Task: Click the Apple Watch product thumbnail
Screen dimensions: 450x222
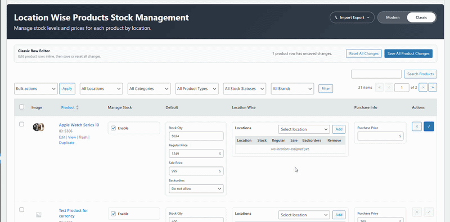Action: (38, 127)
